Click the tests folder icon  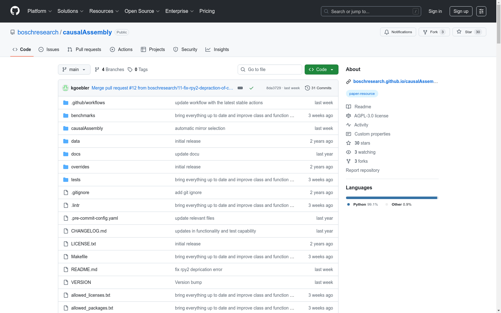click(66, 180)
